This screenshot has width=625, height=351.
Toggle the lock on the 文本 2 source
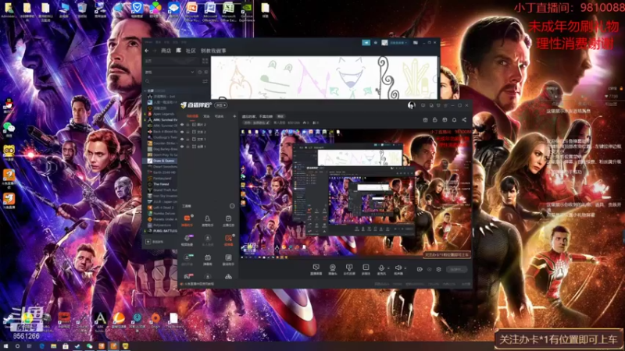pyautogui.click(x=188, y=132)
